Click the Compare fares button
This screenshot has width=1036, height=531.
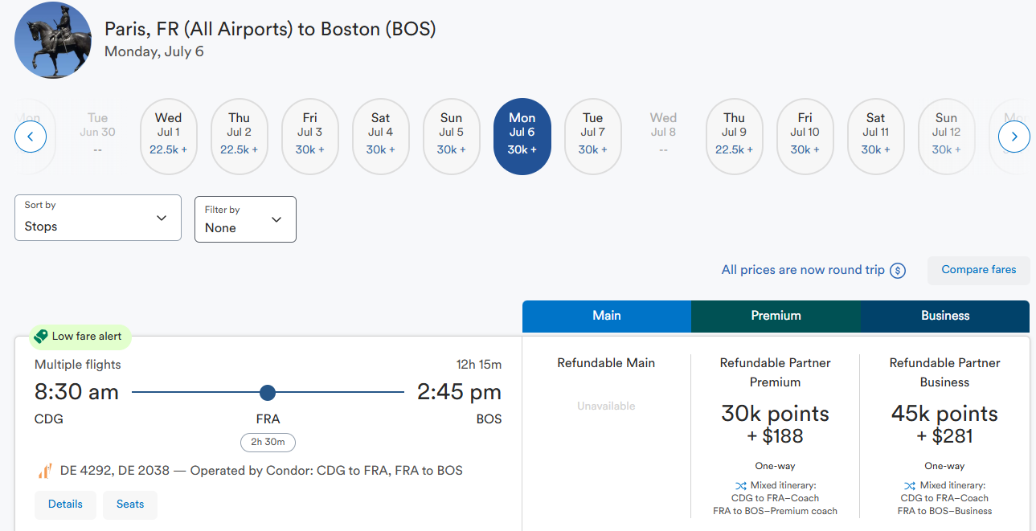click(978, 270)
